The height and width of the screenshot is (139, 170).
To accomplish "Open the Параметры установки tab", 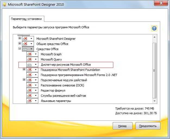I will pos(26,19).
